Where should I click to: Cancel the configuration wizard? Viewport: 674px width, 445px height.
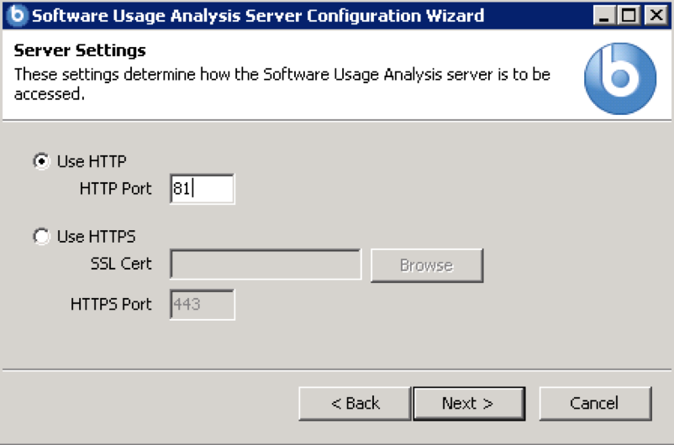pos(594,404)
